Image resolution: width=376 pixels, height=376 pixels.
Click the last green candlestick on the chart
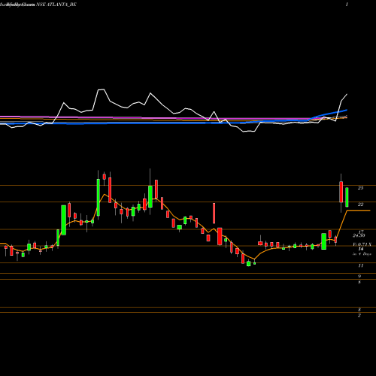point(347,197)
